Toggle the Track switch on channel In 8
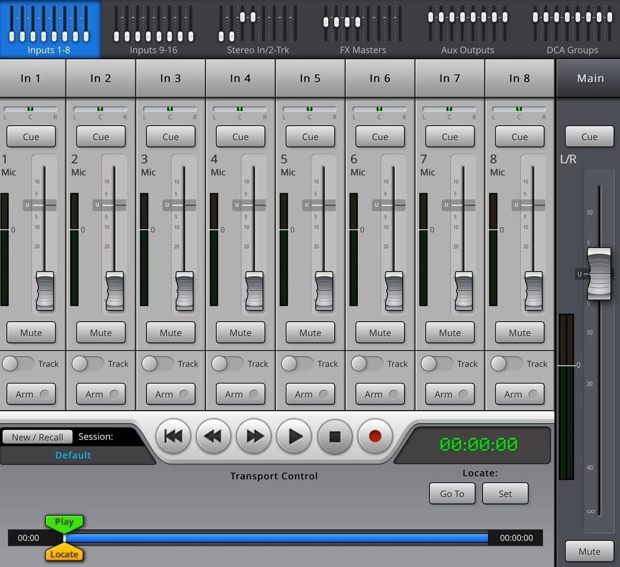Screen dimensions: 620x567 pyautogui.click(x=507, y=363)
